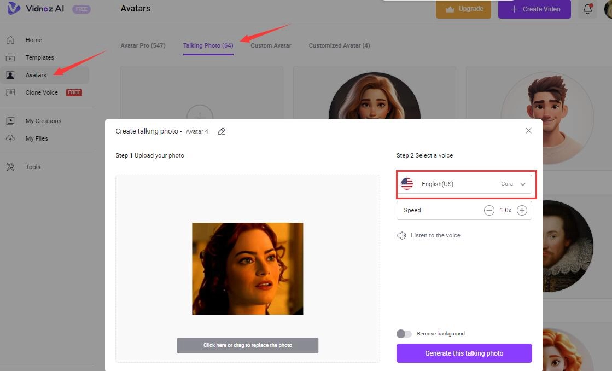
Task: Click the My Files upload icon
Action: click(x=10, y=138)
